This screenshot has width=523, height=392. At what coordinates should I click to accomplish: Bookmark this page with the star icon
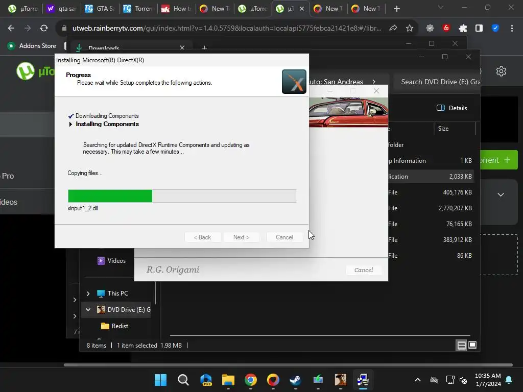(x=409, y=29)
